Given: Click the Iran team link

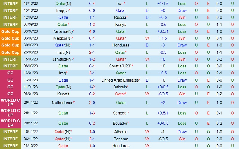Looking at the screenshot, I should click(120, 4).
